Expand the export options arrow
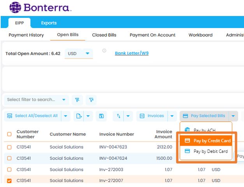The width and height of the screenshot is (244, 187). click(x=88, y=116)
